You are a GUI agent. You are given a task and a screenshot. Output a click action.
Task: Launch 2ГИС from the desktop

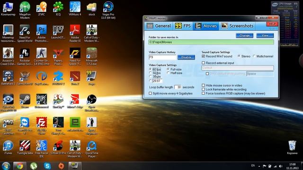pyautogui.click(x=41, y=8)
